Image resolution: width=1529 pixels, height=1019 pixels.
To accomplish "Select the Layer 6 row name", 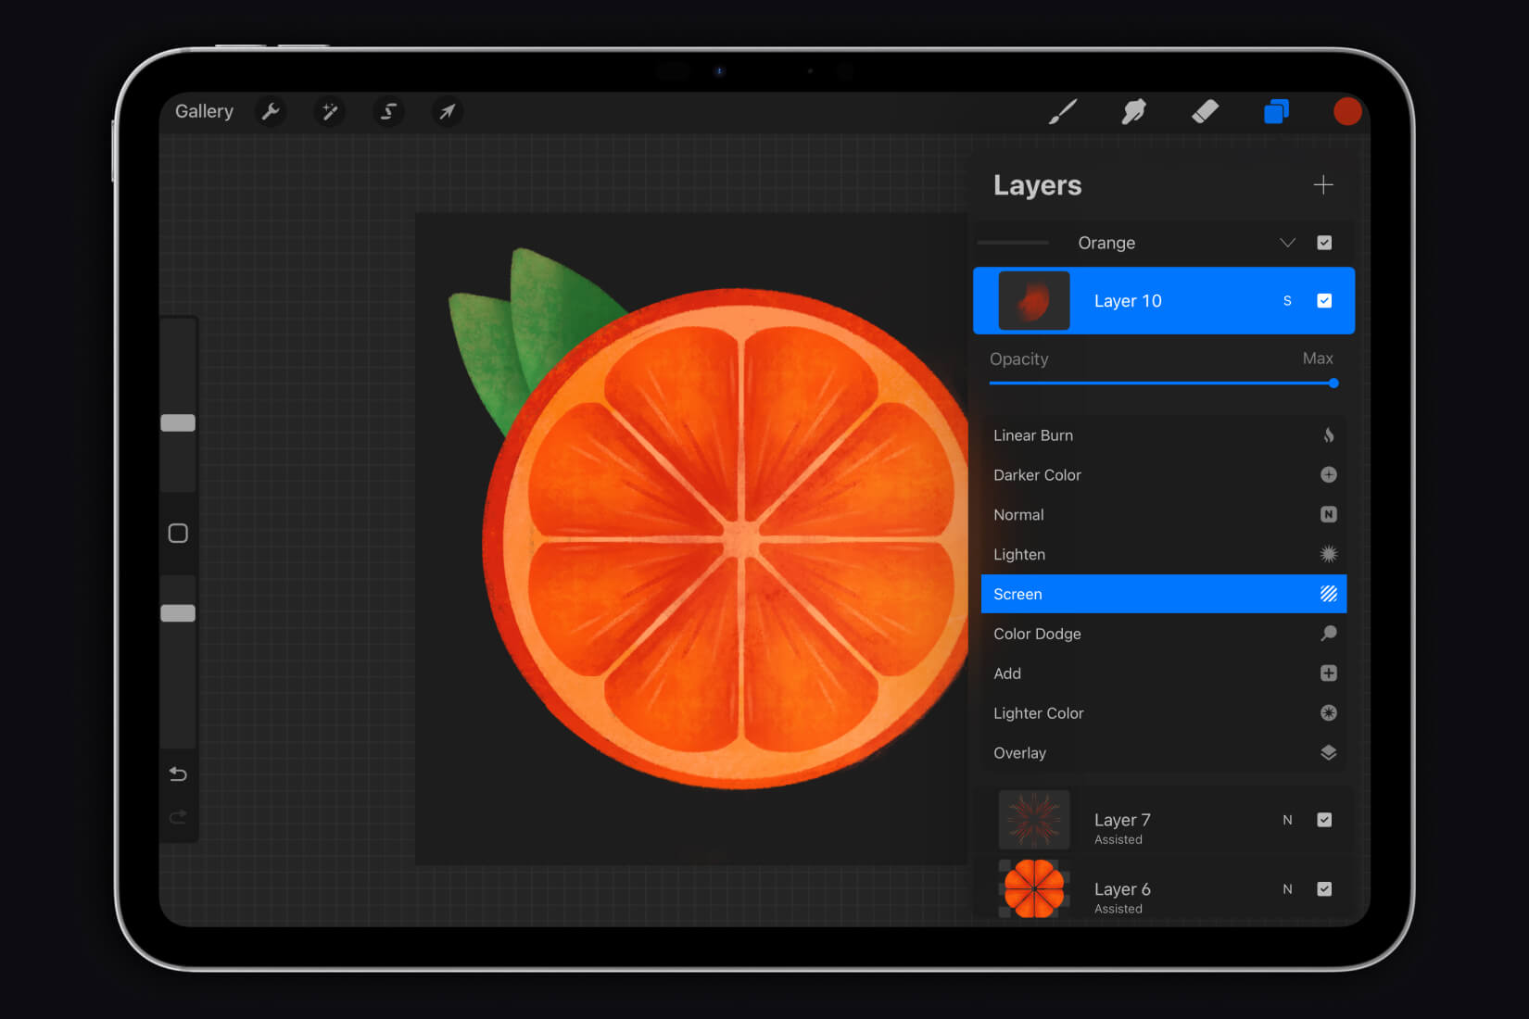I will click(x=1122, y=889).
